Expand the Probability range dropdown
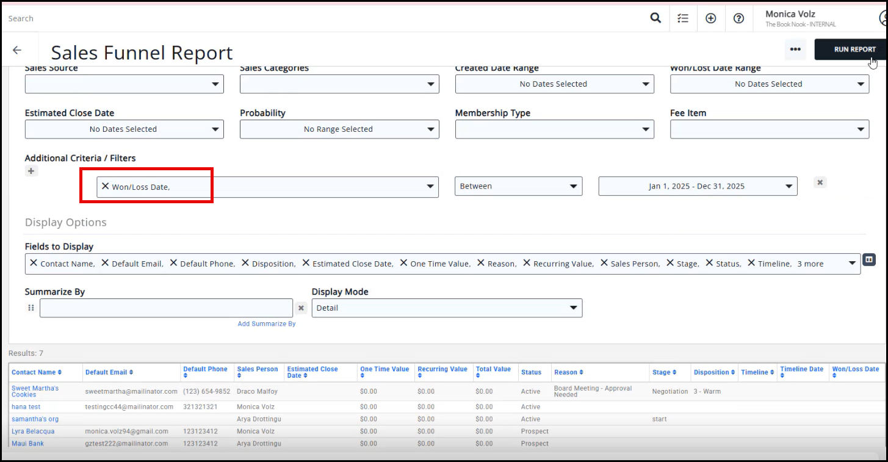The height and width of the screenshot is (462, 888). pos(339,129)
